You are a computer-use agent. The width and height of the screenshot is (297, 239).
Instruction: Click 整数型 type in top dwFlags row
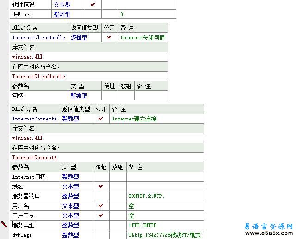point(62,14)
